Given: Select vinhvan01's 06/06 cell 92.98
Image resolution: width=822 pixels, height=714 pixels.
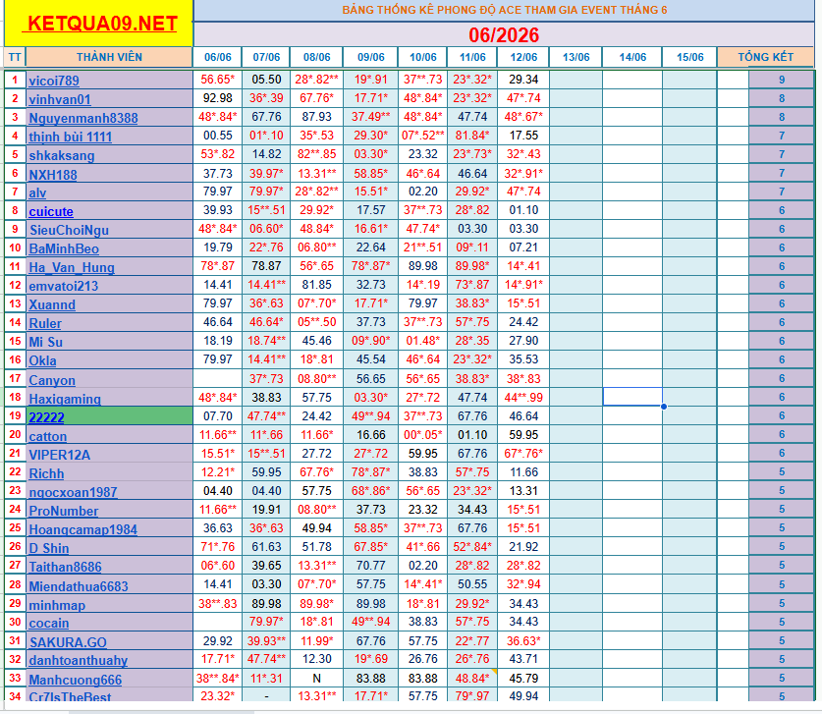Looking at the screenshot, I should point(218,98).
